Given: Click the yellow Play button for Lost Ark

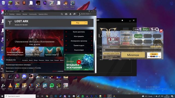Looking at the screenshot, I should click(78, 23).
